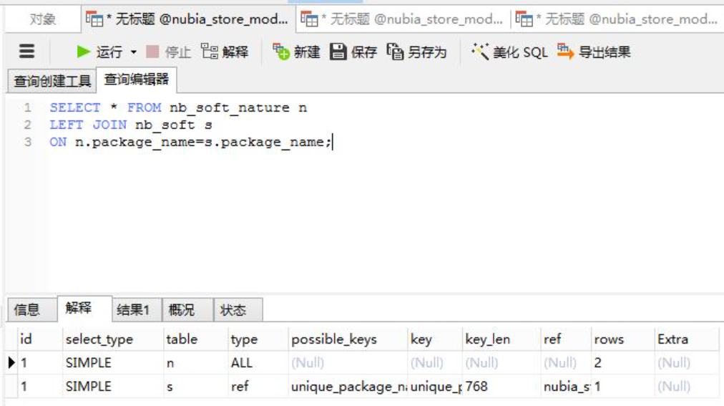Click the Explain (解释) toolbar icon
724x406 pixels.
coord(210,52)
